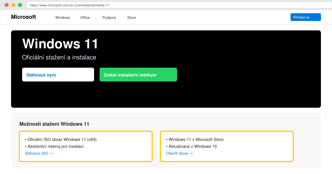The width and height of the screenshot is (332, 174).
Task: Click the Přihlásit se button
Action: coord(306,17)
